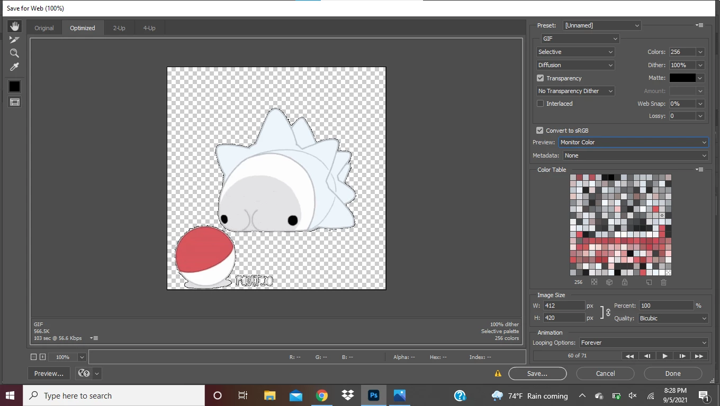Open the Selective color reduction dropdown

pos(575,52)
